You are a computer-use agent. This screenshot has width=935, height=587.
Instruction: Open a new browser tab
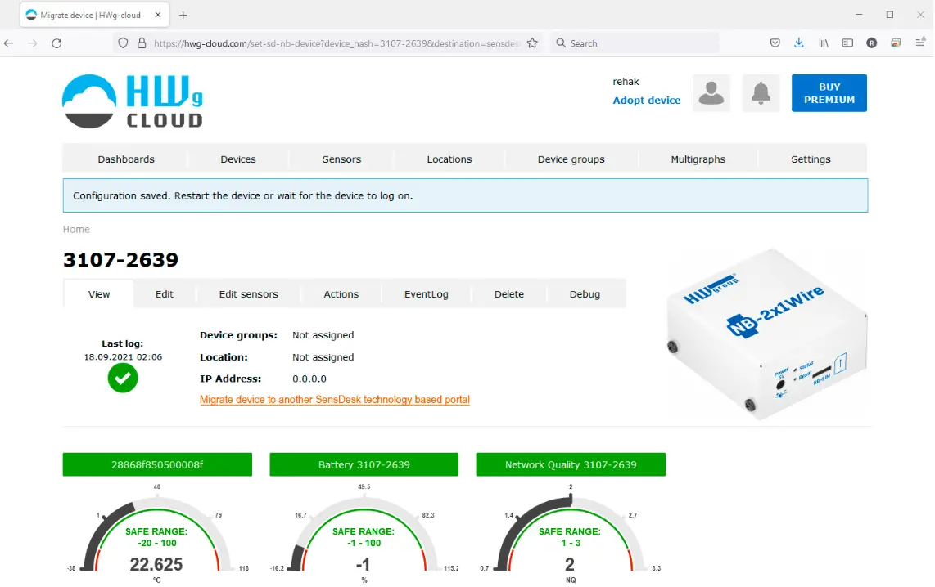(x=183, y=15)
